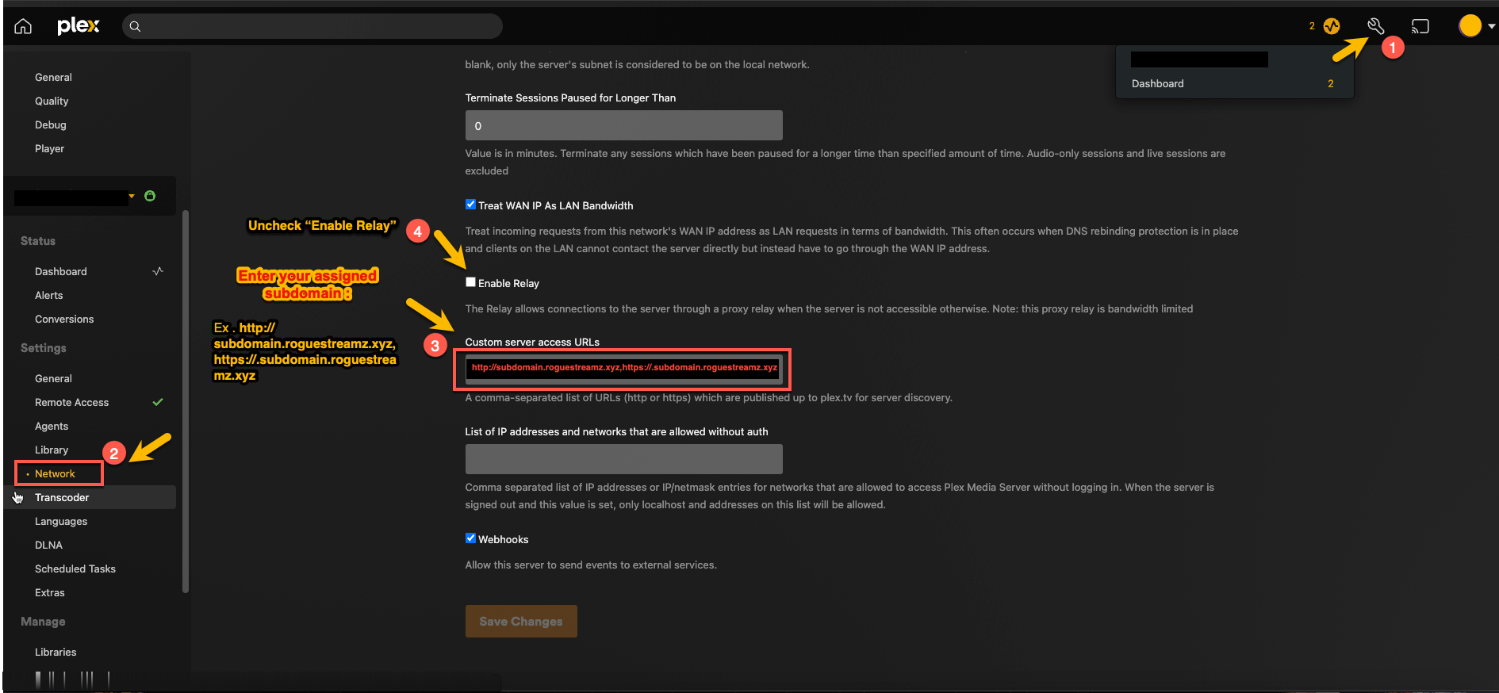Click the green server lock icon
This screenshot has height=693, width=1499.
(150, 196)
